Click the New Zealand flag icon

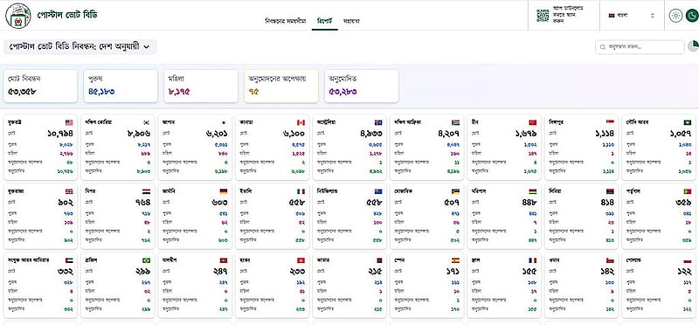[x=378, y=191]
